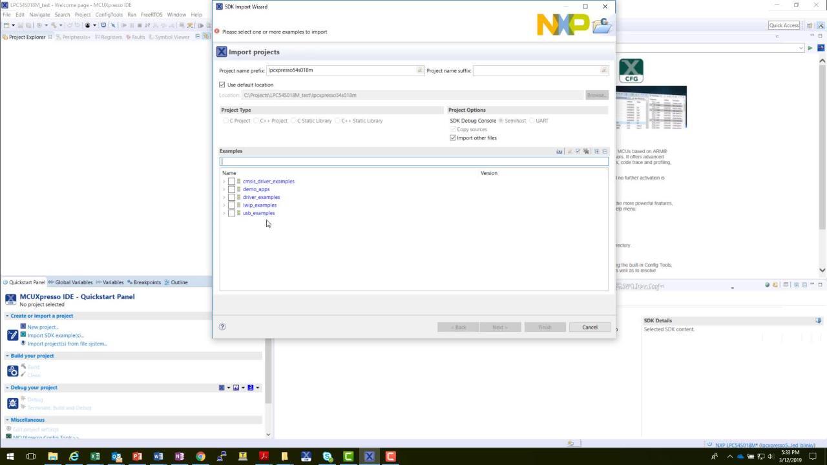Image resolution: width=827 pixels, height=465 pixels.
Task: Open Excel from the taskbar
Action: pos(95,457)
